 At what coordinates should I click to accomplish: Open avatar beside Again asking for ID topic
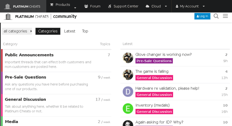pyautogui.click(x=128, y=123)
